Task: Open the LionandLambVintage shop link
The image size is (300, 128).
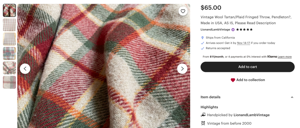Action: tap(215, 30)
